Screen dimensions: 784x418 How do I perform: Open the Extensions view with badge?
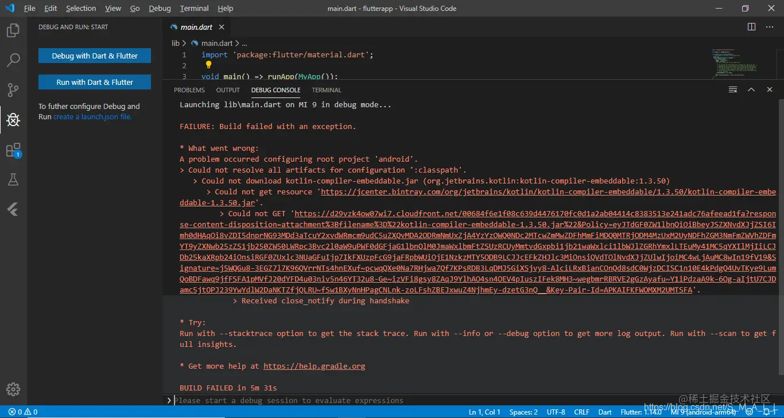(13, 150)
